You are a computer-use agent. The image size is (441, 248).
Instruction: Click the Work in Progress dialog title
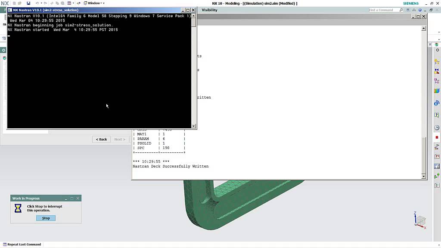point(26,198)
